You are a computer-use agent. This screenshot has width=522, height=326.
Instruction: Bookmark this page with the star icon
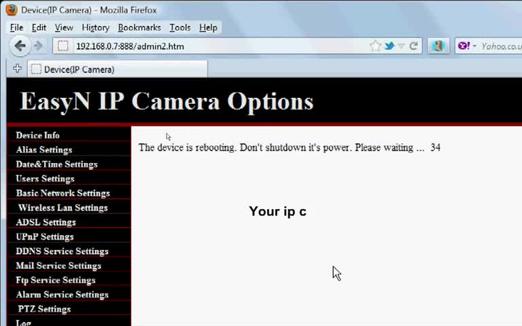pos(375,46)
